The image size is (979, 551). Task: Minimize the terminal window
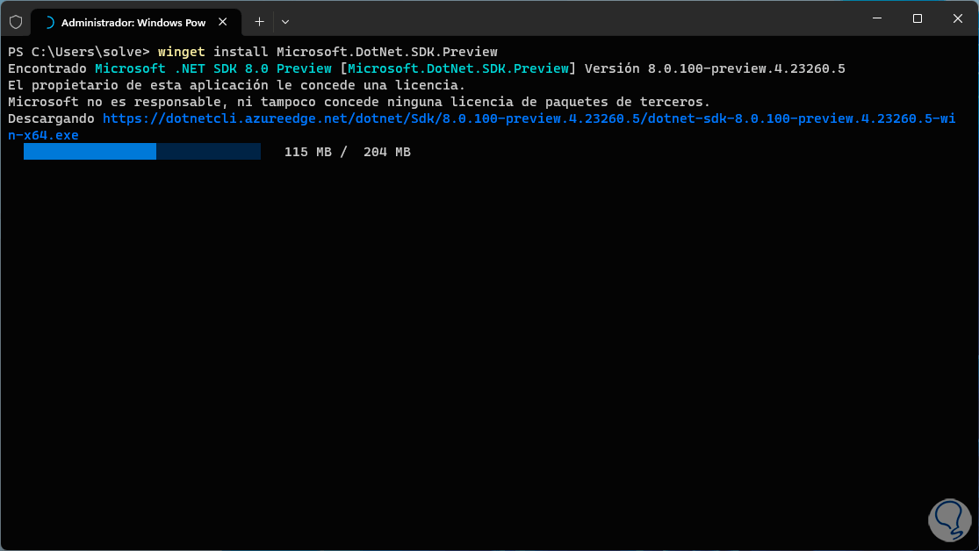877,18
